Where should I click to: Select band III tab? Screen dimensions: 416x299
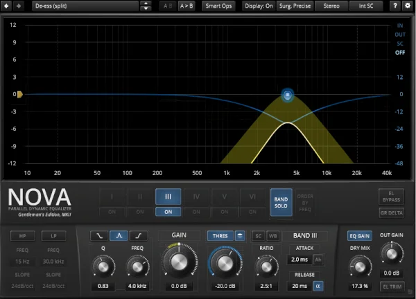[168, 197]
